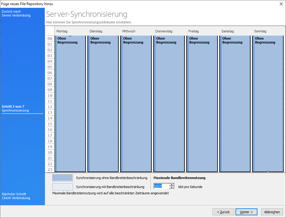Select Freitag's Ohne Begrenzung time block
This screenshot has width=286, height=218.
tap(202, 103)
